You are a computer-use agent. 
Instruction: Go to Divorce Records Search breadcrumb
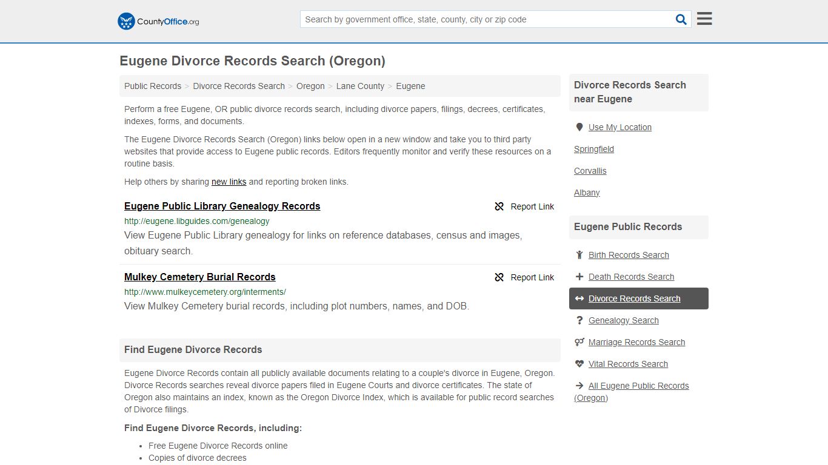pos(239,86)
